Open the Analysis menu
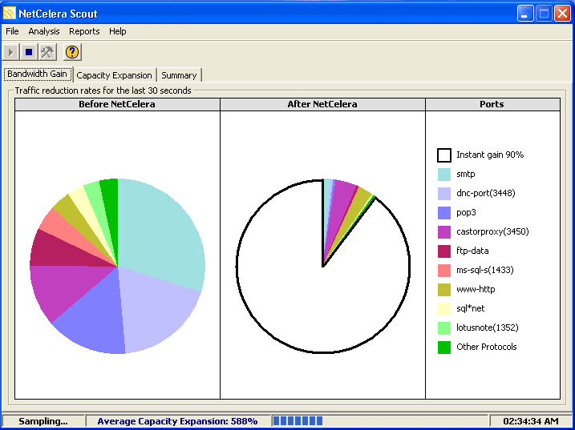This screenshot has width=575, height=430. pos(43,31)
